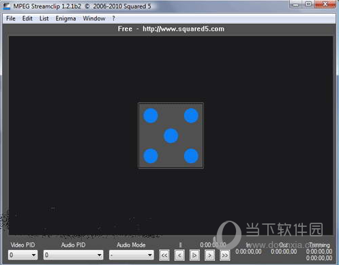This screenshot has height=265, width=339.
Task: Step back one frame with < button
Action: pos(179,255)
